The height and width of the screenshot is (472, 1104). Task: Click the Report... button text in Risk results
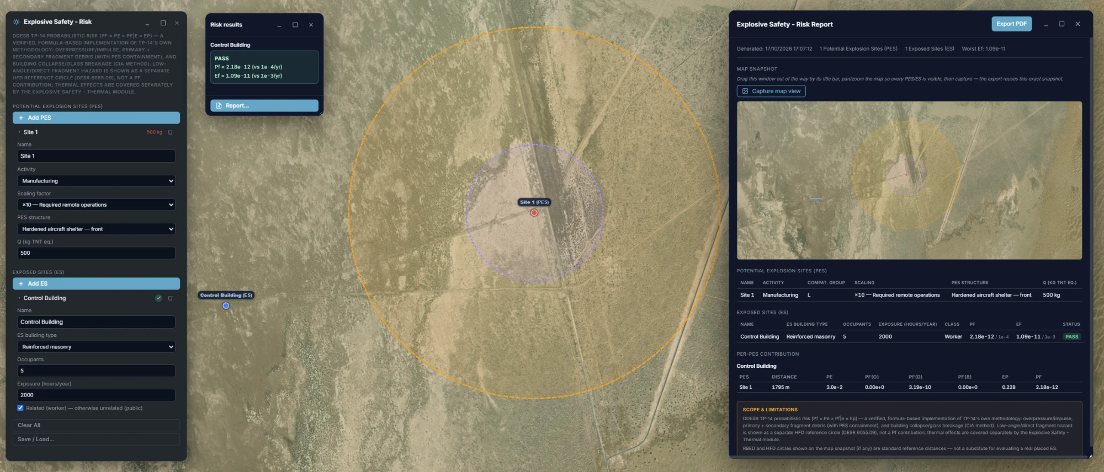click(x=237, y=106)
